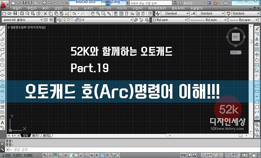Image resolution: width=261 pixels, height=158 pixels.
Task: Open text style Standard dropdown
Action: [x=175, y=14]
